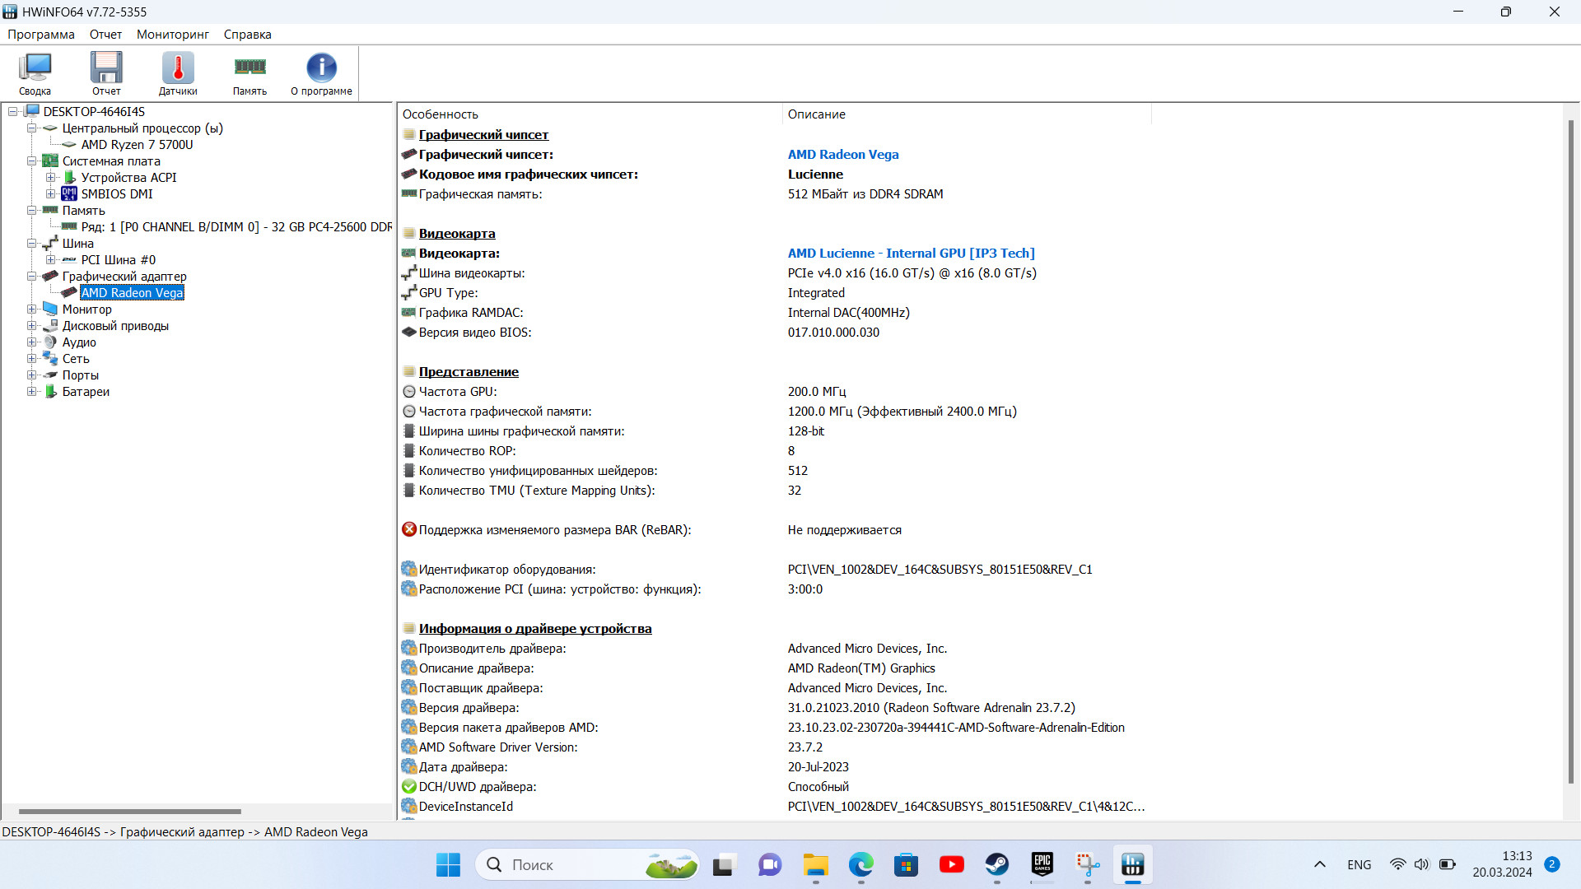Click the Описание column header
This screenshot has width=1581, height=889.
point(966,114)
